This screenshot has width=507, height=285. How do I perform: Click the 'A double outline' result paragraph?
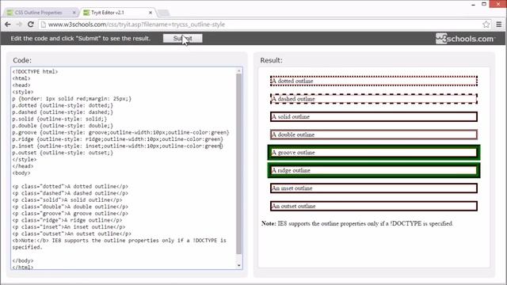click(373, 135)
